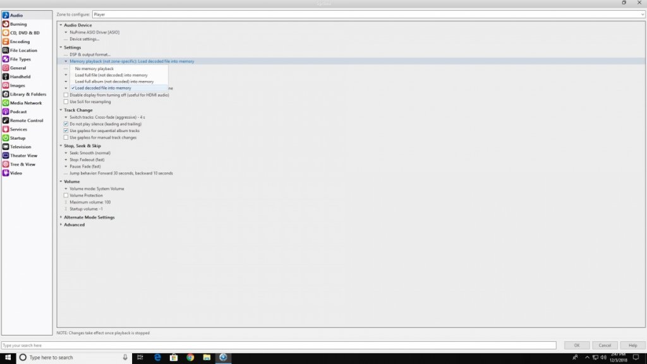Launch Microsoft Edge from the taskbar
This screenshot has height=364, width=647.
(157, 358)
